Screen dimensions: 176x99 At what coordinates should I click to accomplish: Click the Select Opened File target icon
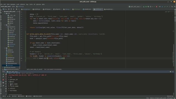pos(9,9)
